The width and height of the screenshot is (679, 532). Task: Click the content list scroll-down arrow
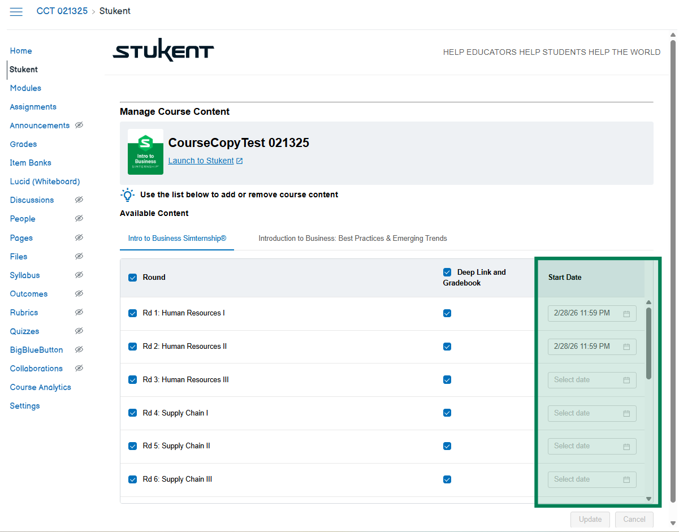coord(648,499)
